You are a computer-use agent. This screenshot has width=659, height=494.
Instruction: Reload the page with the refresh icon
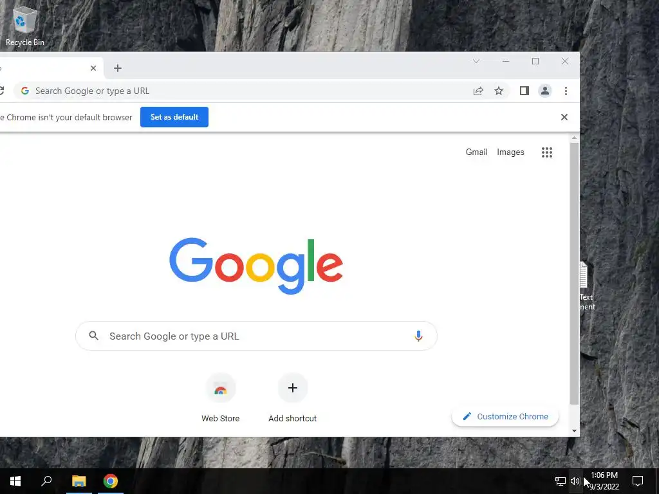pos(1,91)
